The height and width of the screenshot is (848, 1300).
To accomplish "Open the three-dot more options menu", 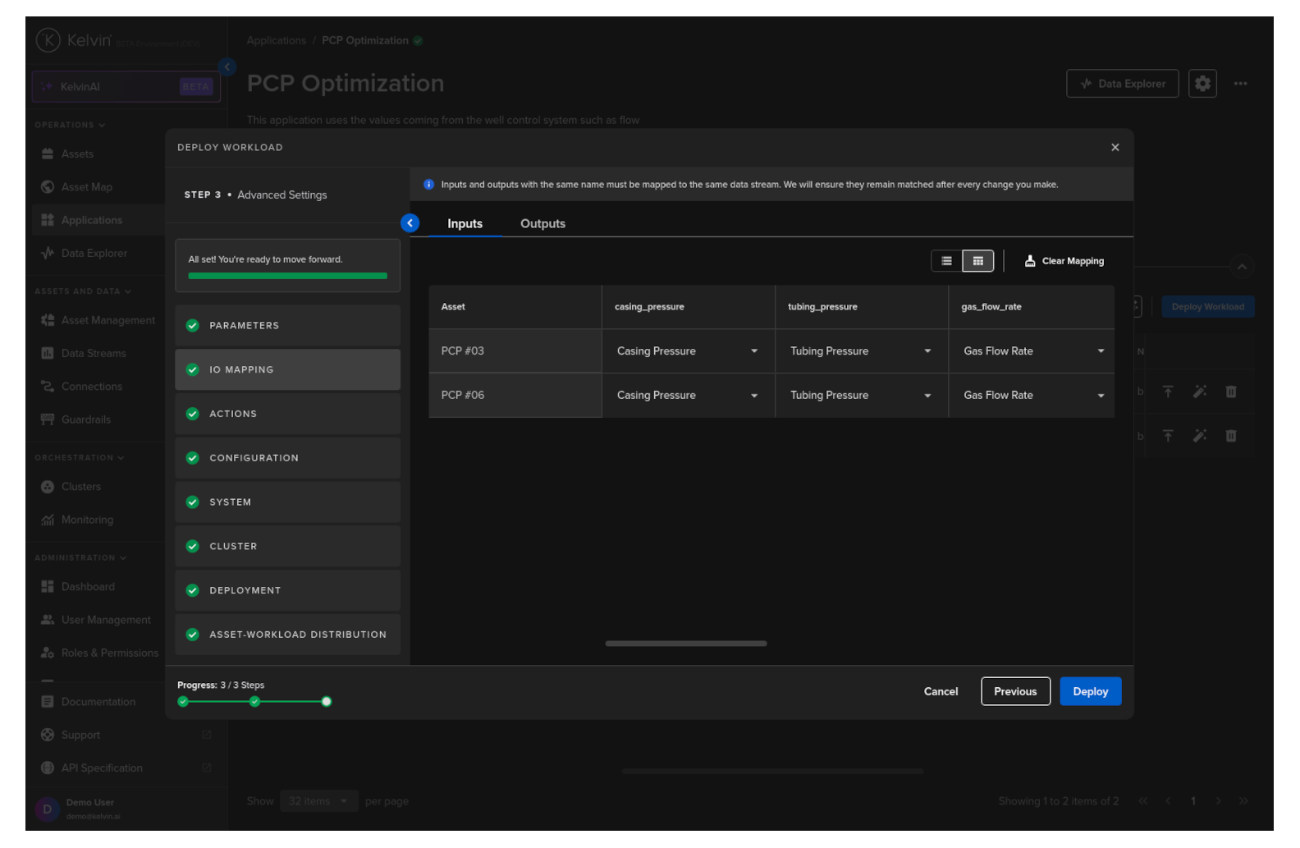I will [x=1240, y=84].
